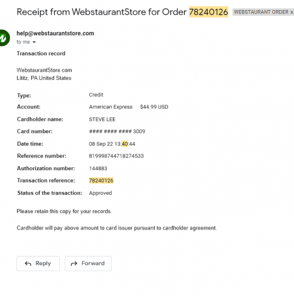Expand the 'to me' recipient details arrow
294x296 pixels.
point(34,42)
